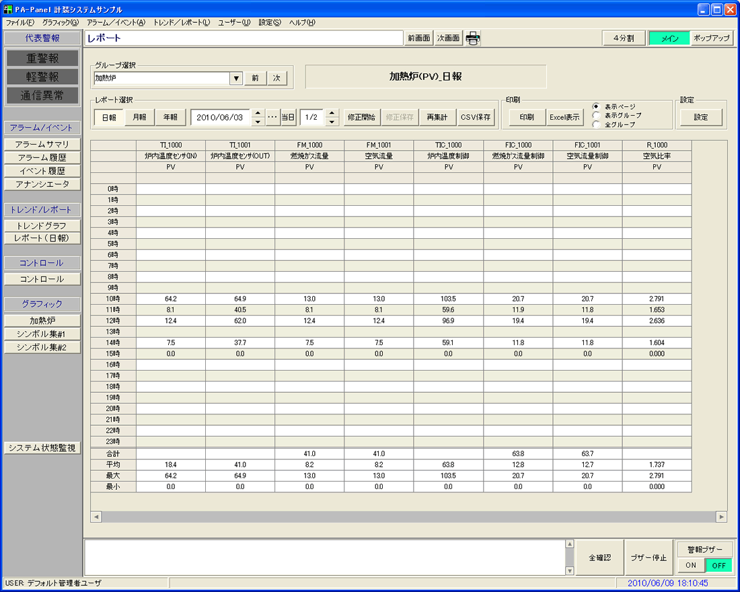This screenshot has width=740, height=592.
Task: Click the 軽警報 alarm indicator
Action: tap(42, 77)
